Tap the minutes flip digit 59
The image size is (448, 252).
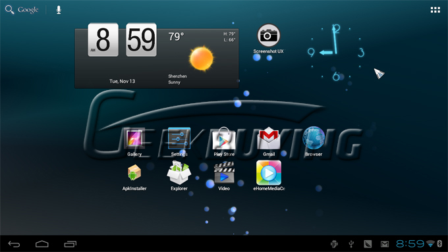point(141,39)
